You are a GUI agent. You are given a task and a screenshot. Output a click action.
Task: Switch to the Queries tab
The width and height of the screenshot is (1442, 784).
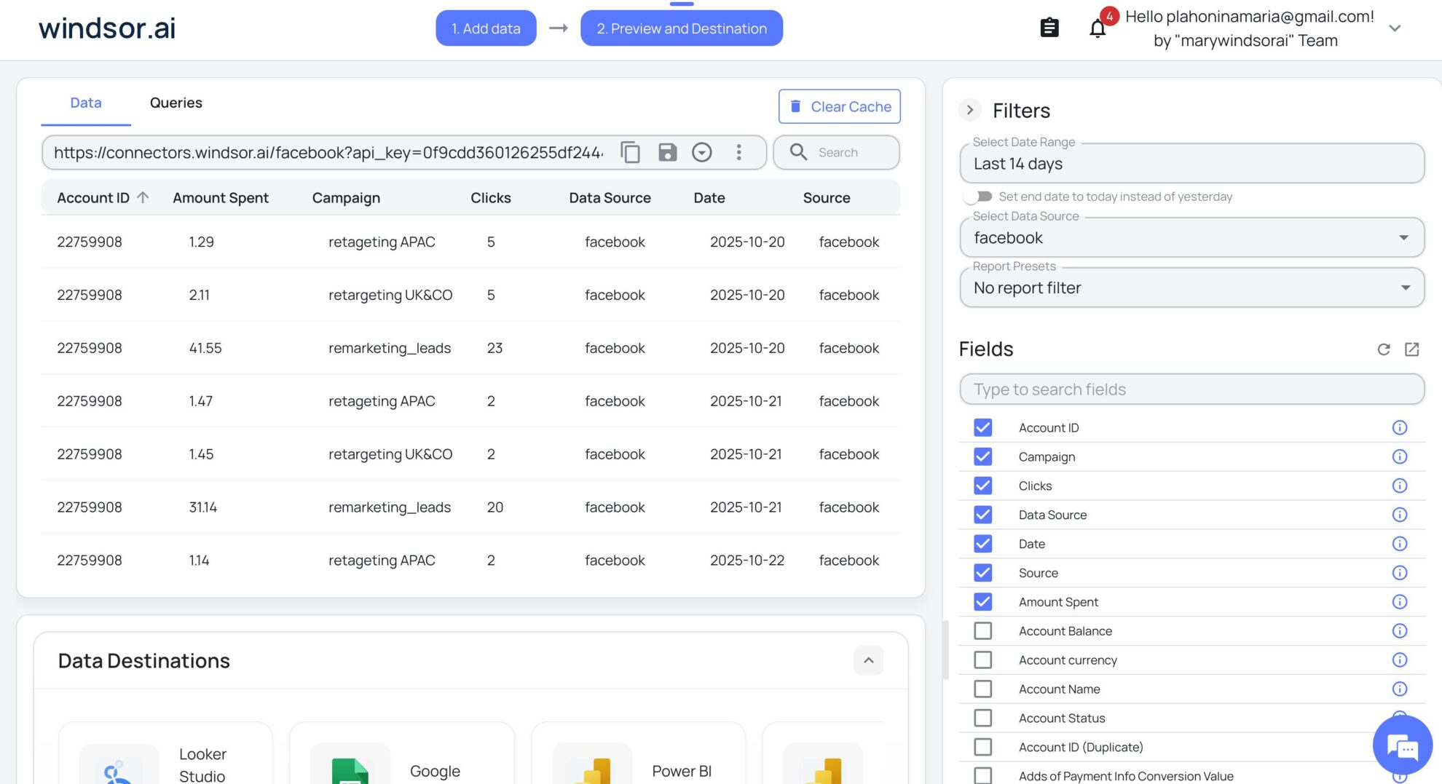pyautogui.click(x=176, y=103)
